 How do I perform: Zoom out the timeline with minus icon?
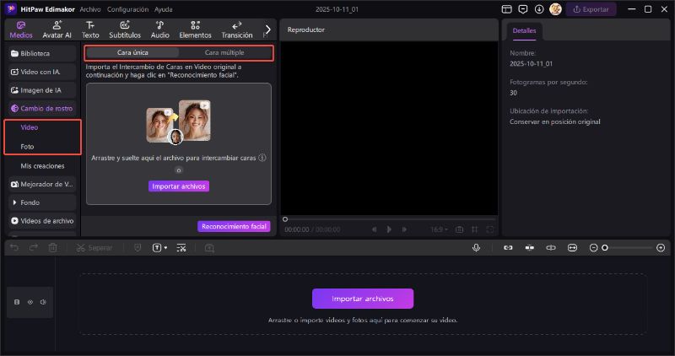593,247
